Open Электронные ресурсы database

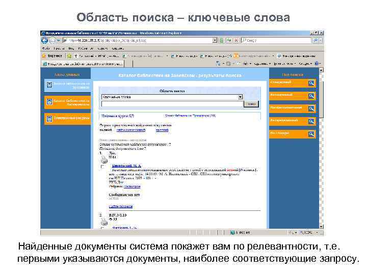pyautogui.click(x=67, y=119)
